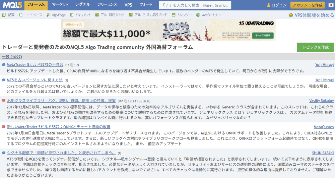Screen dimensions: 335x178
Task: Click the ログイン link
Action: click(x=279, y=5)
